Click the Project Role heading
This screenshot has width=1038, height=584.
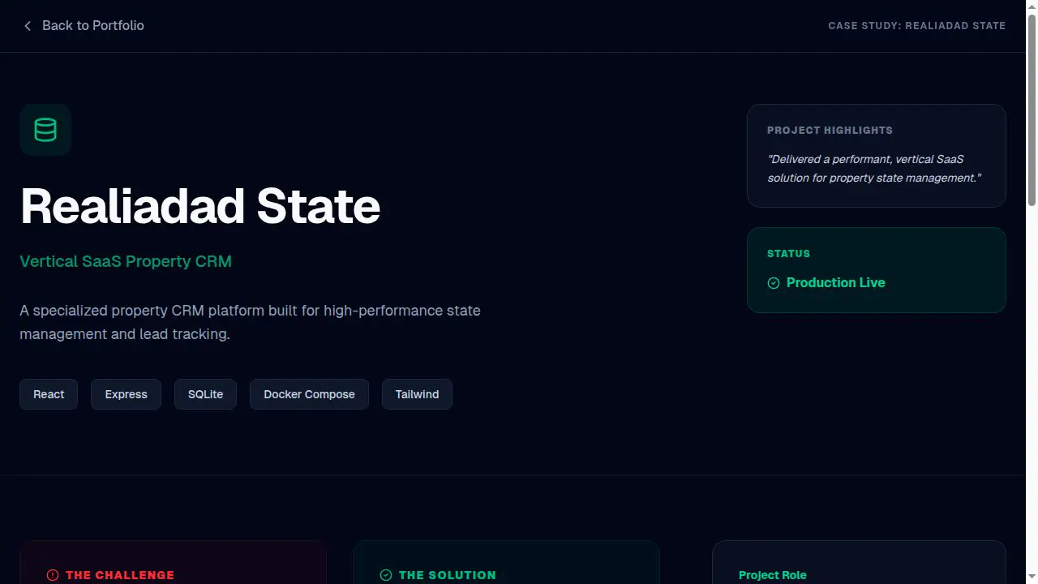pos(773,575)
